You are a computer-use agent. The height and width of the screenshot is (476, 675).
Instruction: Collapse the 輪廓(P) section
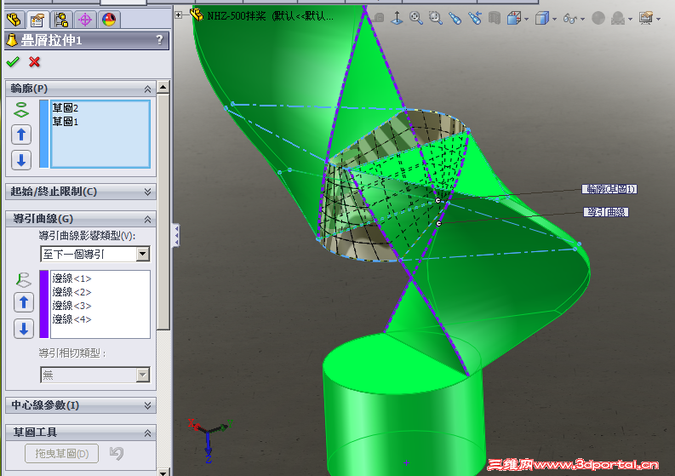[x=147, y=89]
